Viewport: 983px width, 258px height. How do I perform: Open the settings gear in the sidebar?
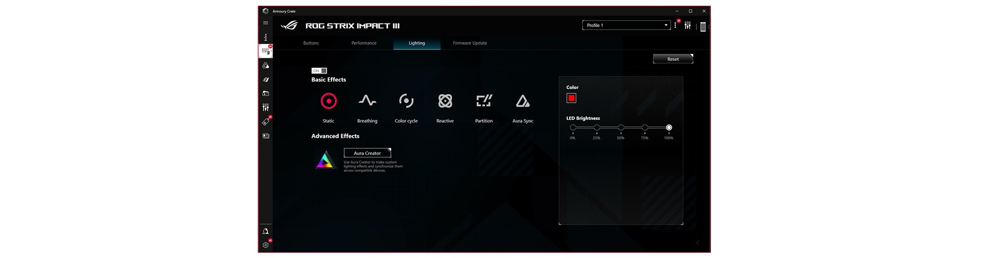coord(266,245)
